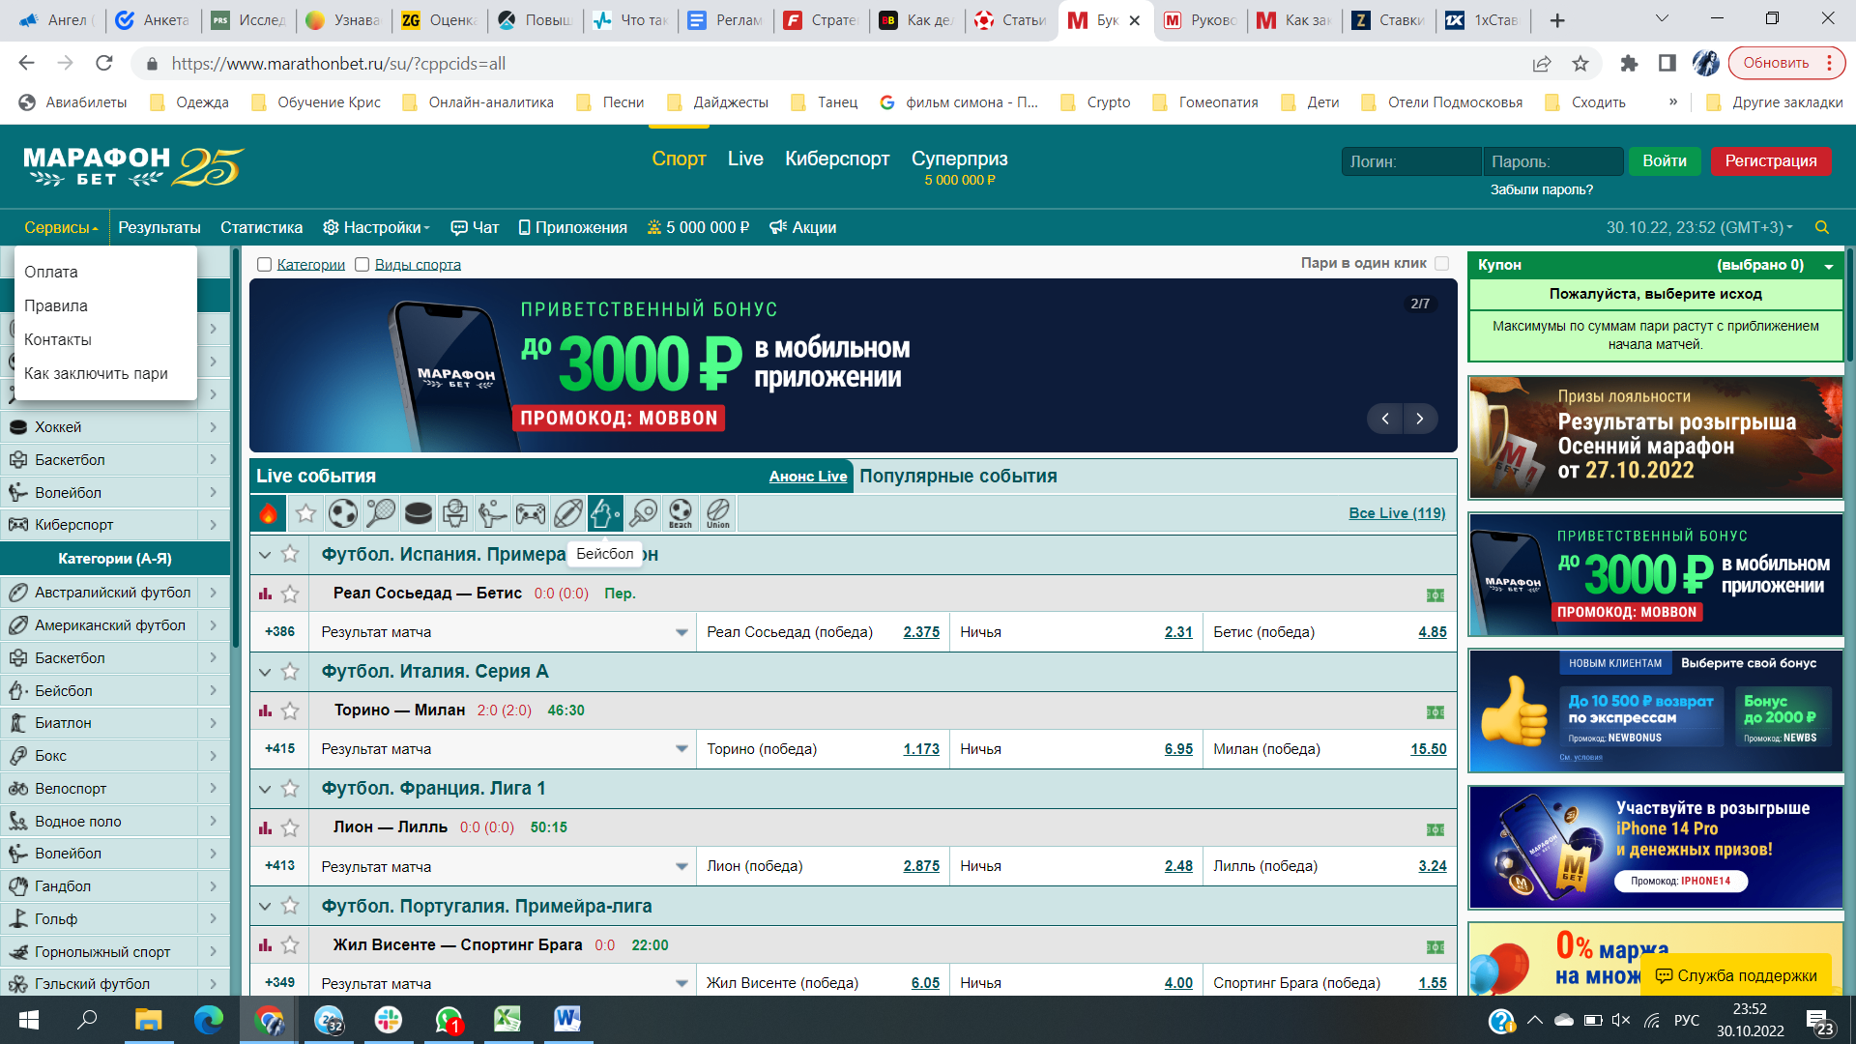Filter live events by basketball hoop icon
Viewport: 1856px width, 1044px height.
tap(455, 513)
